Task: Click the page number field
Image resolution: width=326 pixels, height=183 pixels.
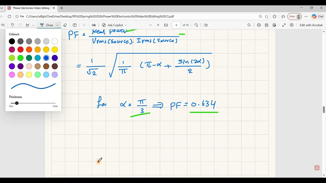Action: click(x=176, y=25)
